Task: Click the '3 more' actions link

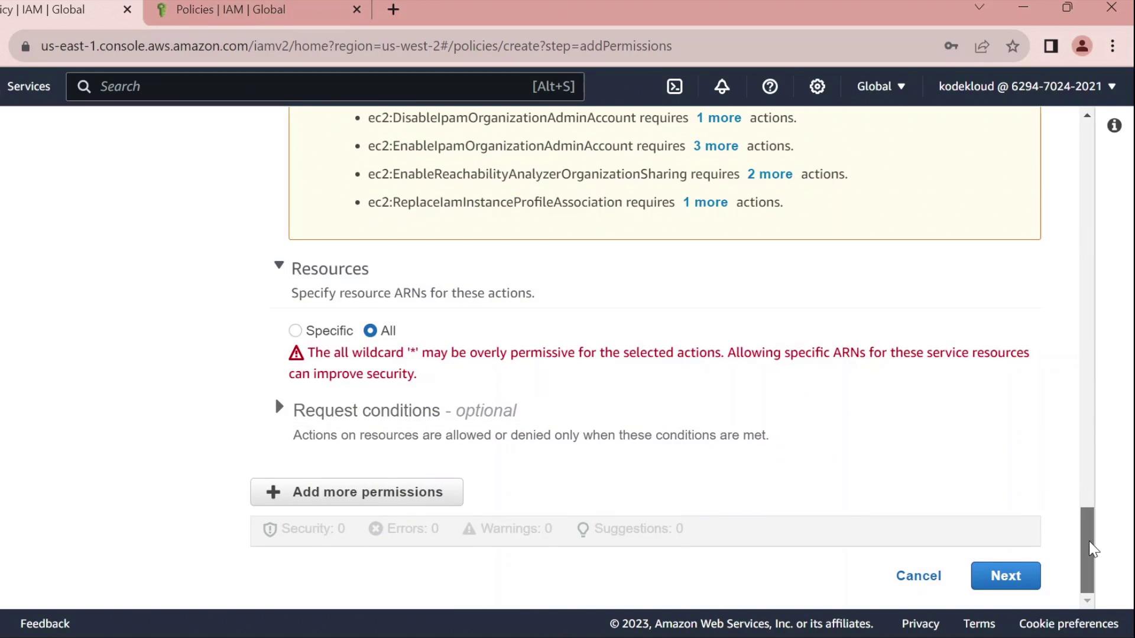Action: click(x=715, y=146)
